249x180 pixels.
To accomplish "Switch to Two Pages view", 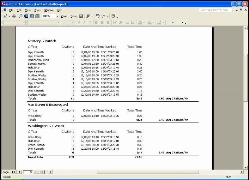I will [x=32, y=16].
